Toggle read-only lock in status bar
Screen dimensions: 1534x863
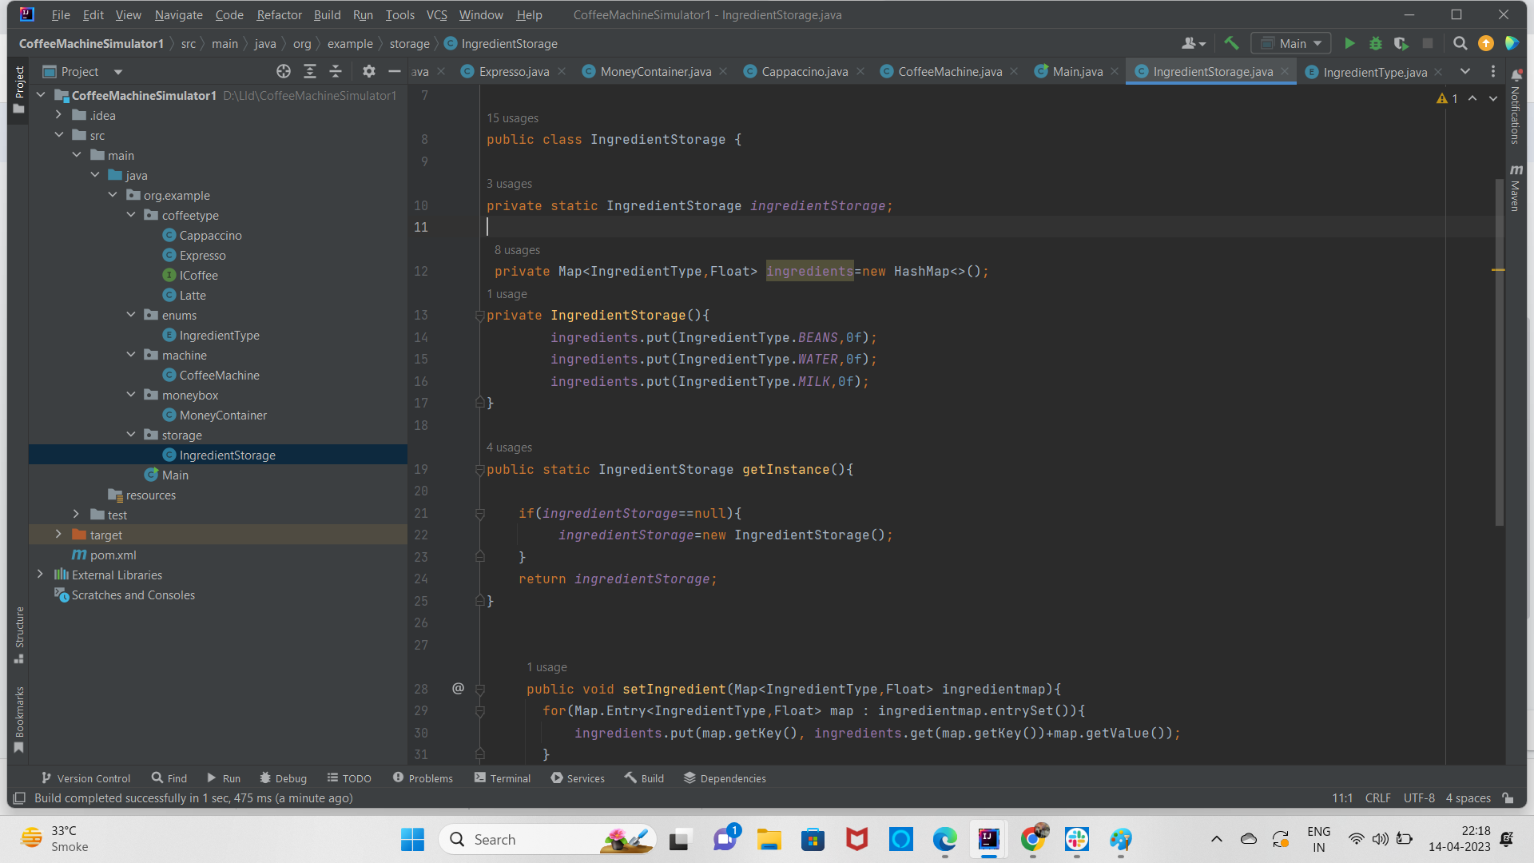coord(1508,798)
